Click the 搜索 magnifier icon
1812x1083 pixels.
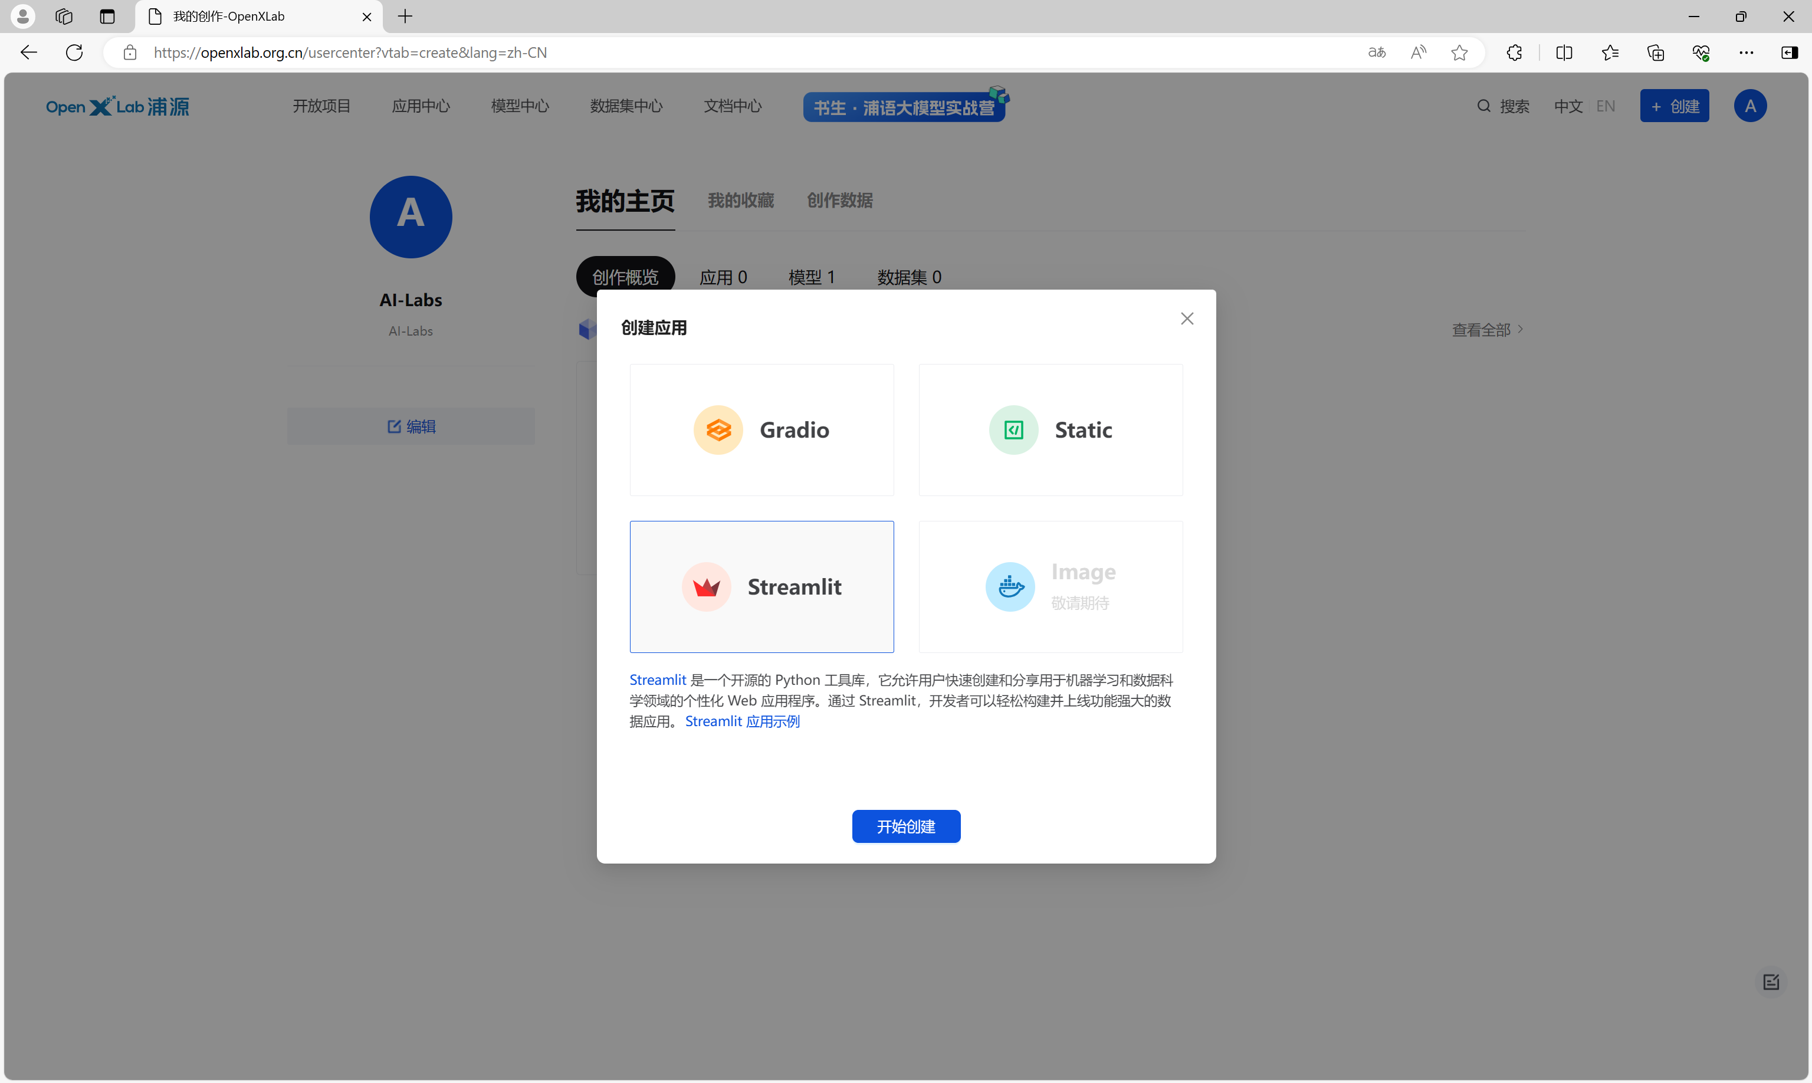pos(1483,107)
